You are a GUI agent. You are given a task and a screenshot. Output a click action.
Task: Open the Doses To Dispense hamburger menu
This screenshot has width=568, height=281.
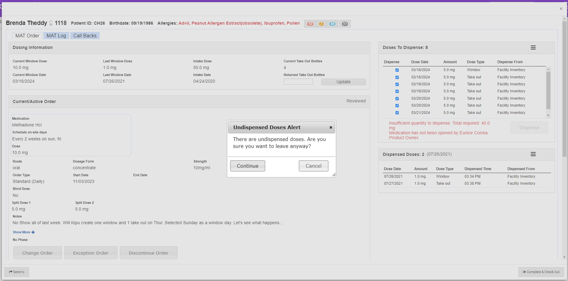533,47
